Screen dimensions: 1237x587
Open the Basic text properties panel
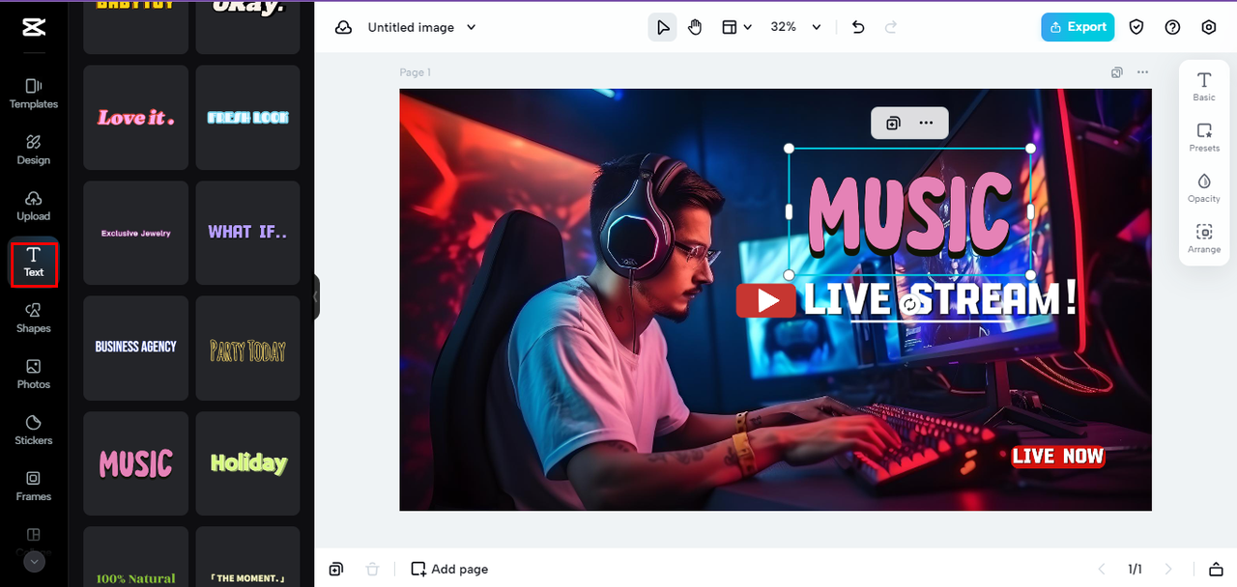(x=1204, y=86)
